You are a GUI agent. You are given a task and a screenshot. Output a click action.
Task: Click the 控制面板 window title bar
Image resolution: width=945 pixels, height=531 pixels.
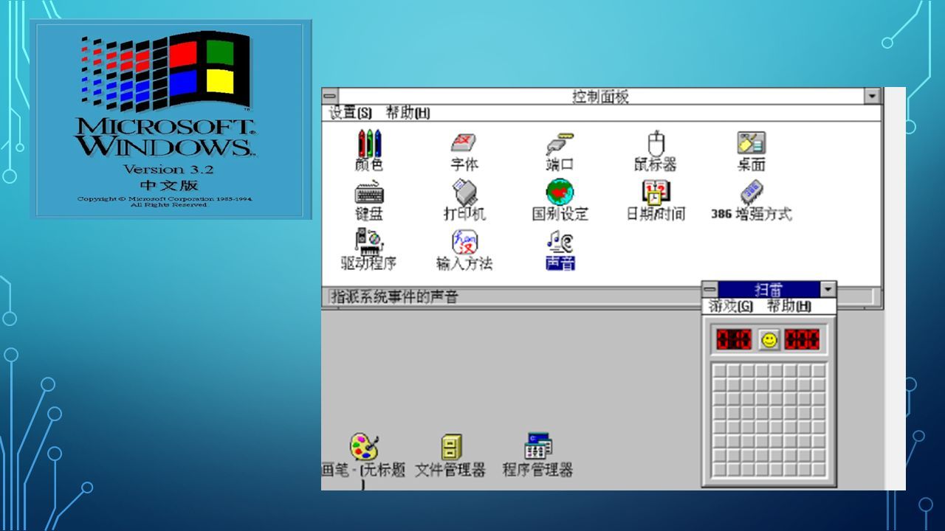pos(601,97)
